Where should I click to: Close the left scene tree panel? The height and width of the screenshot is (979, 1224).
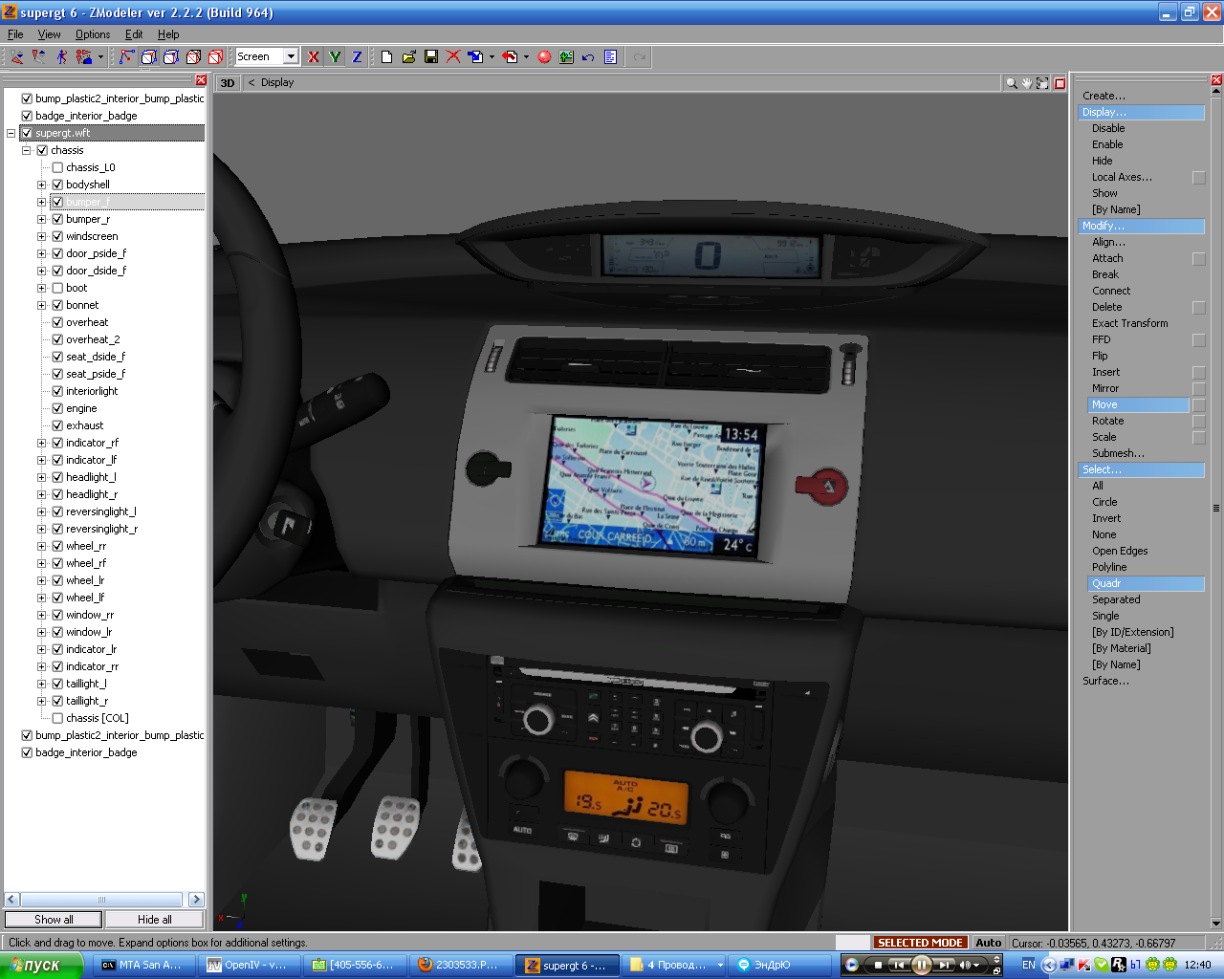pos(201,80)
